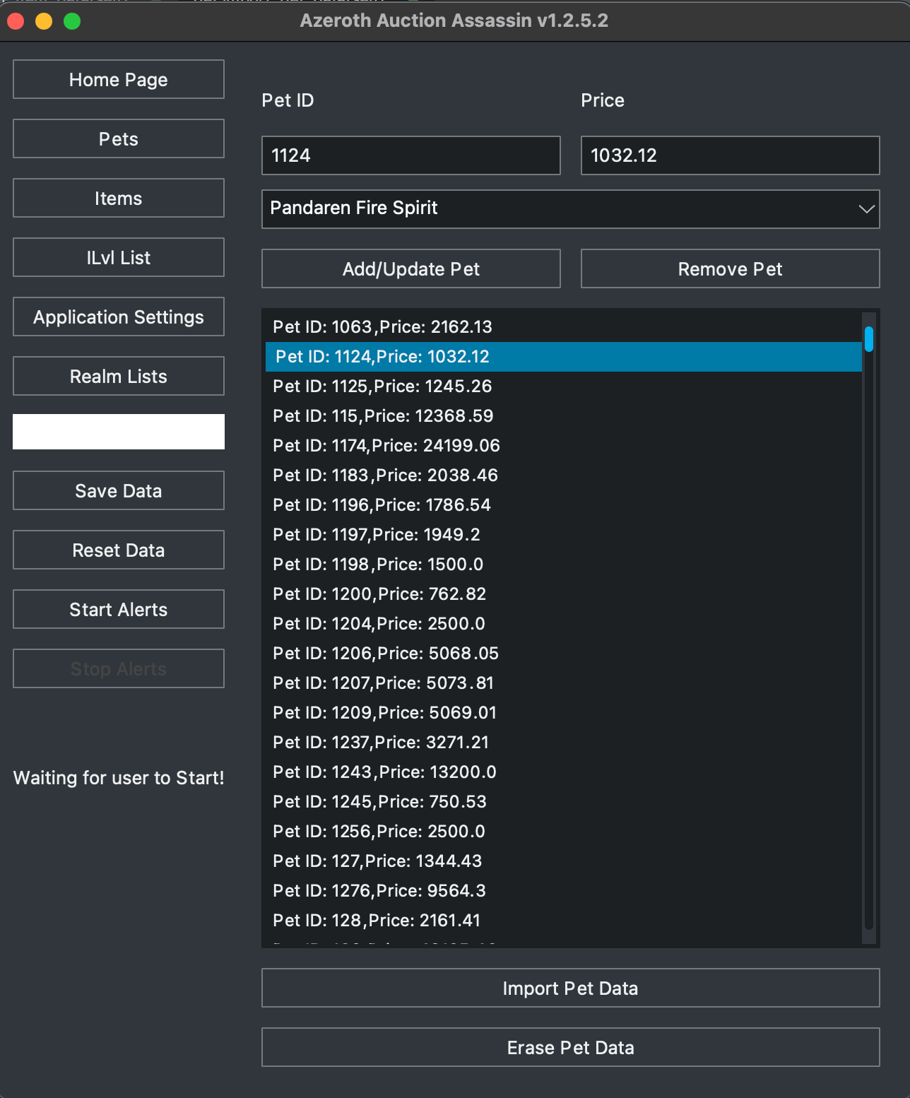This screenshot has width=910, height=1098.
Task: Click the pet list scrollbar handle
Action: pos(869,339)
